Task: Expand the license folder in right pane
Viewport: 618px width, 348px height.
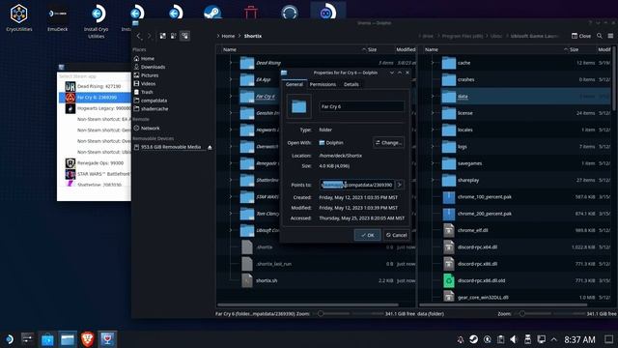Action: coord(433,113)
